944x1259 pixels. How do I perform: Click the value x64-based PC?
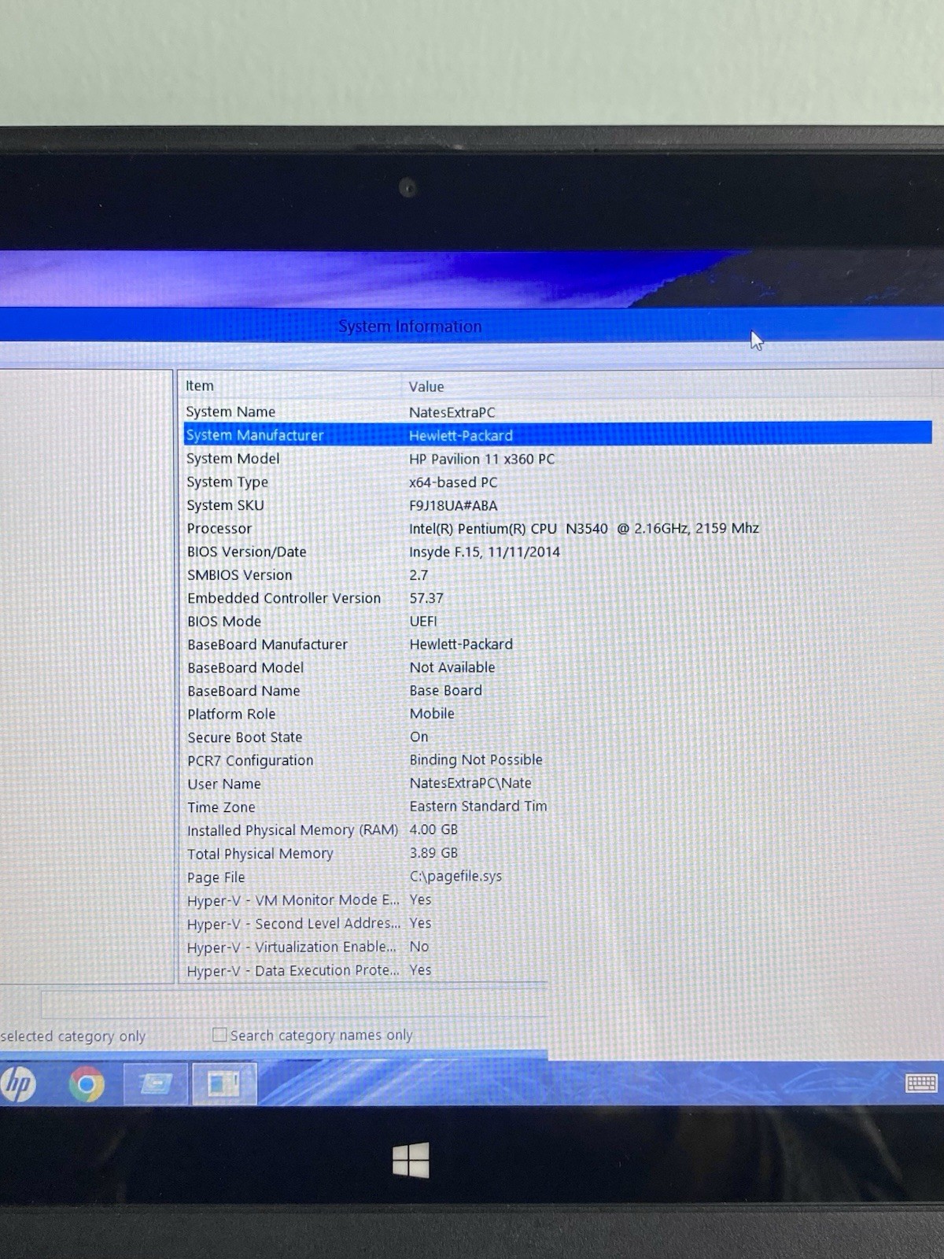(x=453, y=482)
